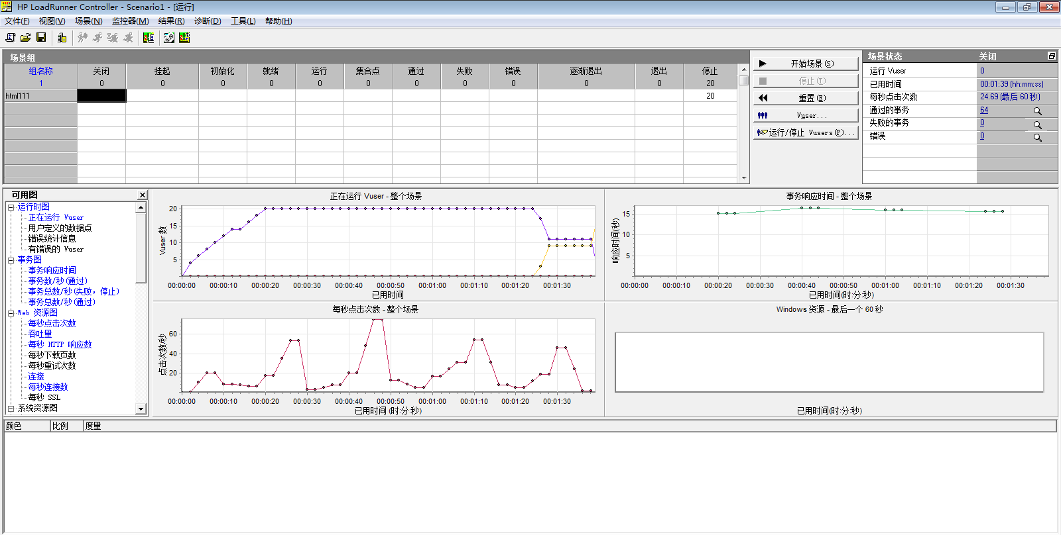This screenshot has height=535, width=1061.
Task: Select 吞吐量 in graph tree
Action: pos(40,334)
